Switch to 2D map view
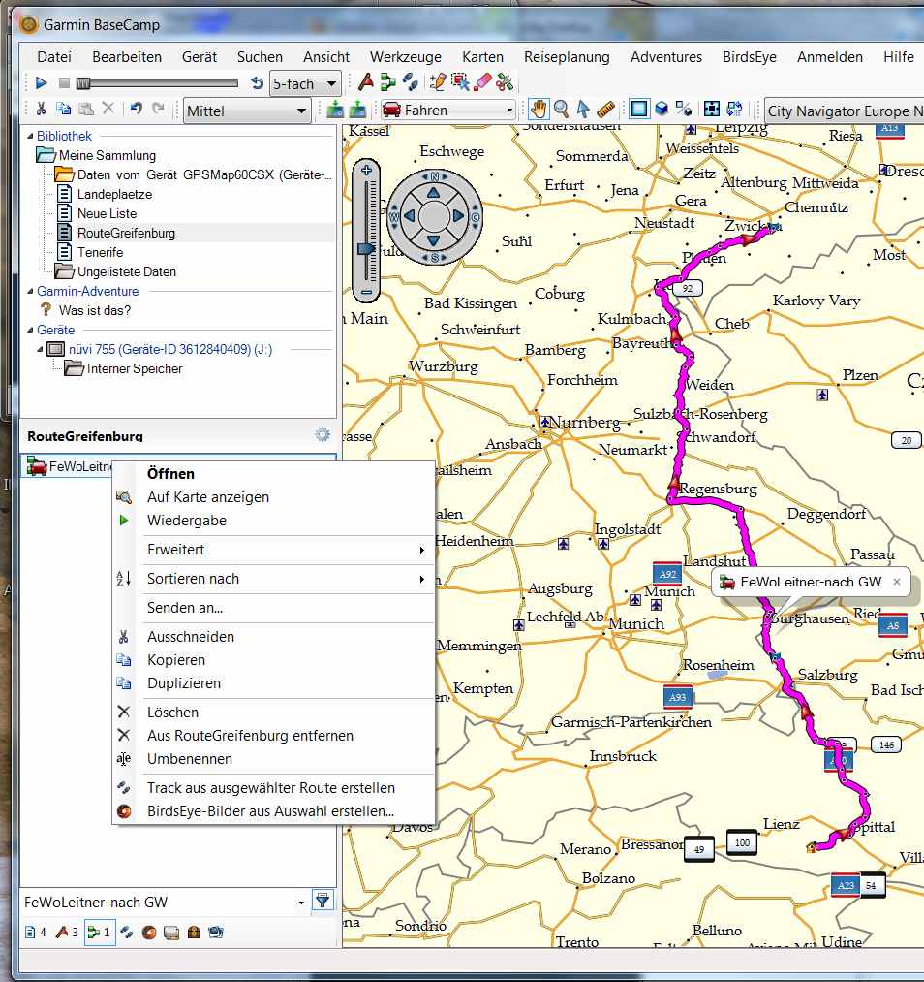 (x=638, y=109)
